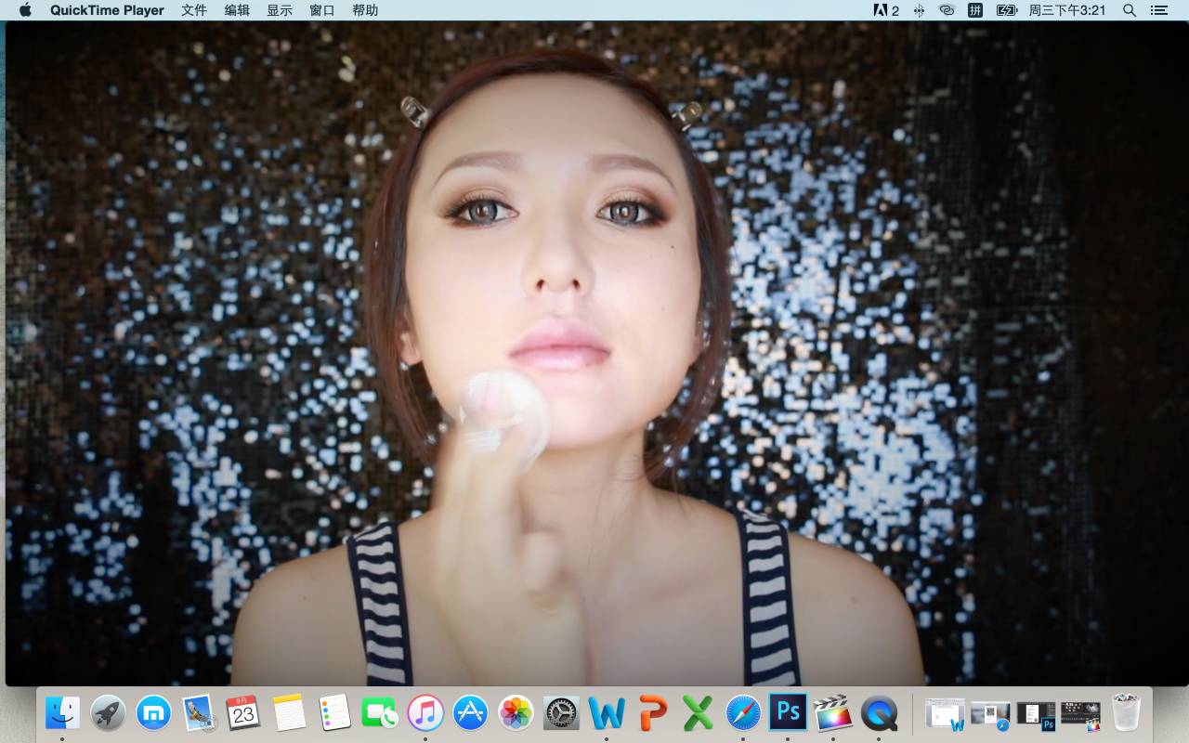1189x743 pixels.
Task: Open the 拼 input method menu
Action: point(975,10)
